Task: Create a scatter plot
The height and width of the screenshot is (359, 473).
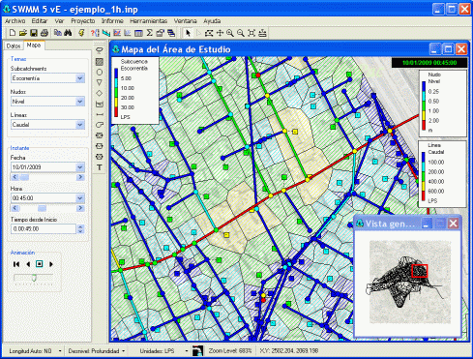Action: pos(128,33)
